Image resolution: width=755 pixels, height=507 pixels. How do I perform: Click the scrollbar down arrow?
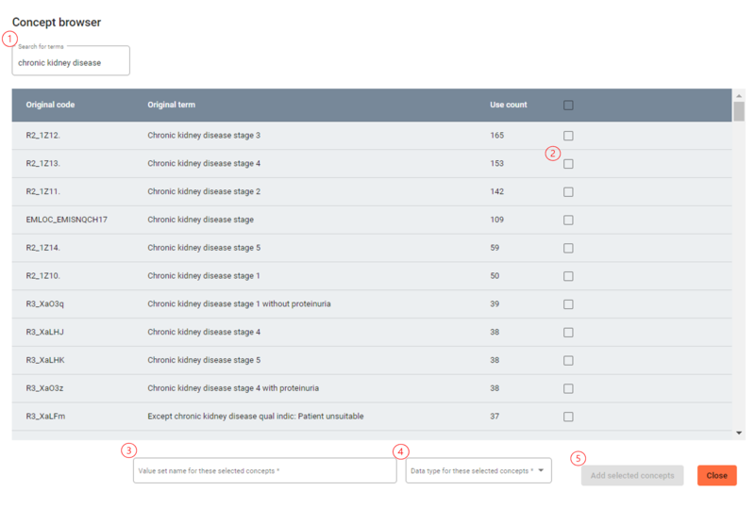coord(739,433)
